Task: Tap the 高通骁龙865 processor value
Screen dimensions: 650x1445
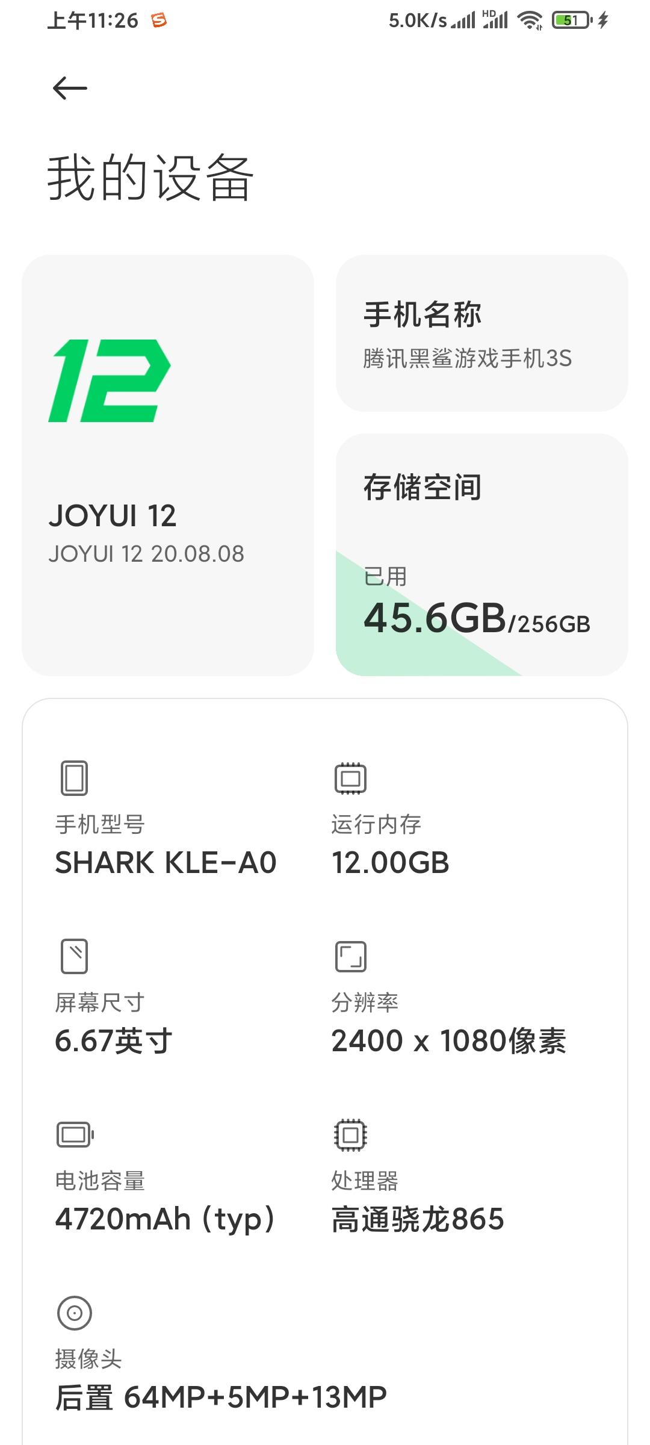Action: click(418, 1219)
